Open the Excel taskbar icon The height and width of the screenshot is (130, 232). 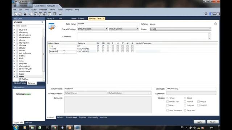[40, 127]
